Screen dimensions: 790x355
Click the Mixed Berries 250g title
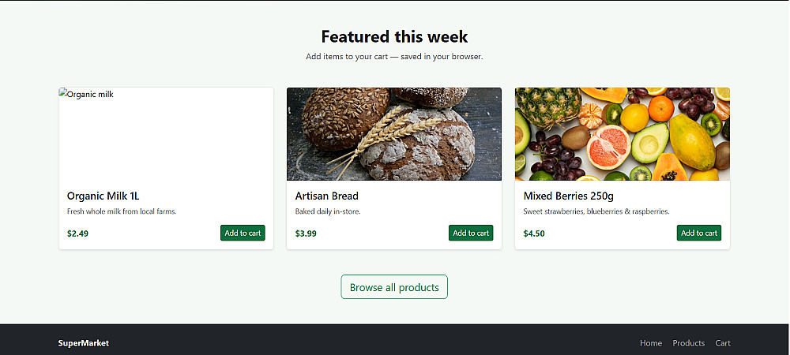(569, 196)
